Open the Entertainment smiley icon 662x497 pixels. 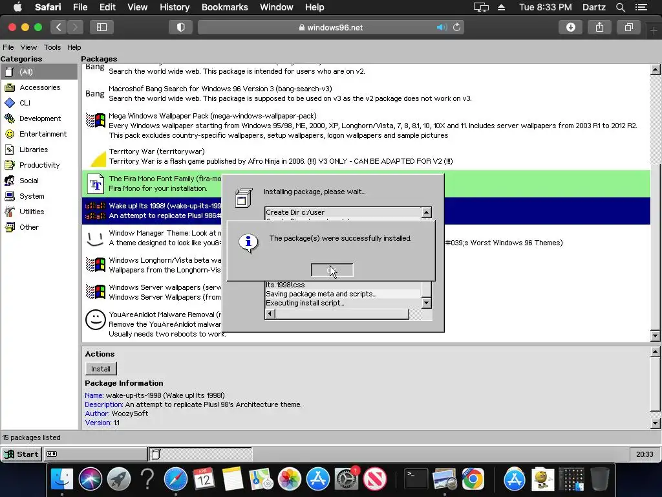(x=10, y=134)
